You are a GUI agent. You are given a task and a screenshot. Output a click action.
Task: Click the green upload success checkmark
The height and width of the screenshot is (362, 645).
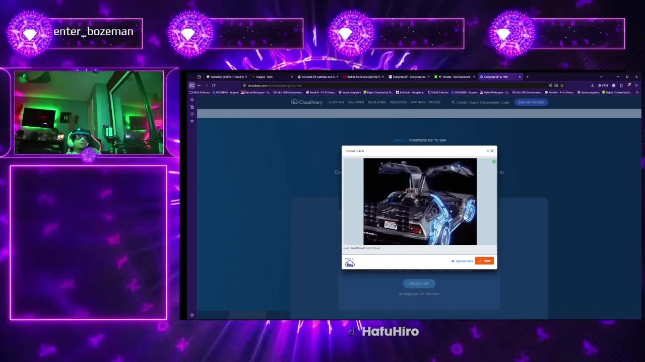click(493, 161)
